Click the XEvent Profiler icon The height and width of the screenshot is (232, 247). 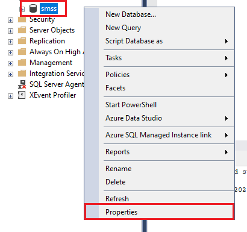22,95
